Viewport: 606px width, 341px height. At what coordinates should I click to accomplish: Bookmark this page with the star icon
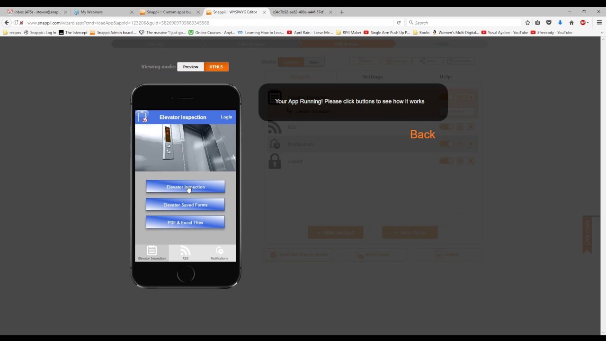pos(527,23)
